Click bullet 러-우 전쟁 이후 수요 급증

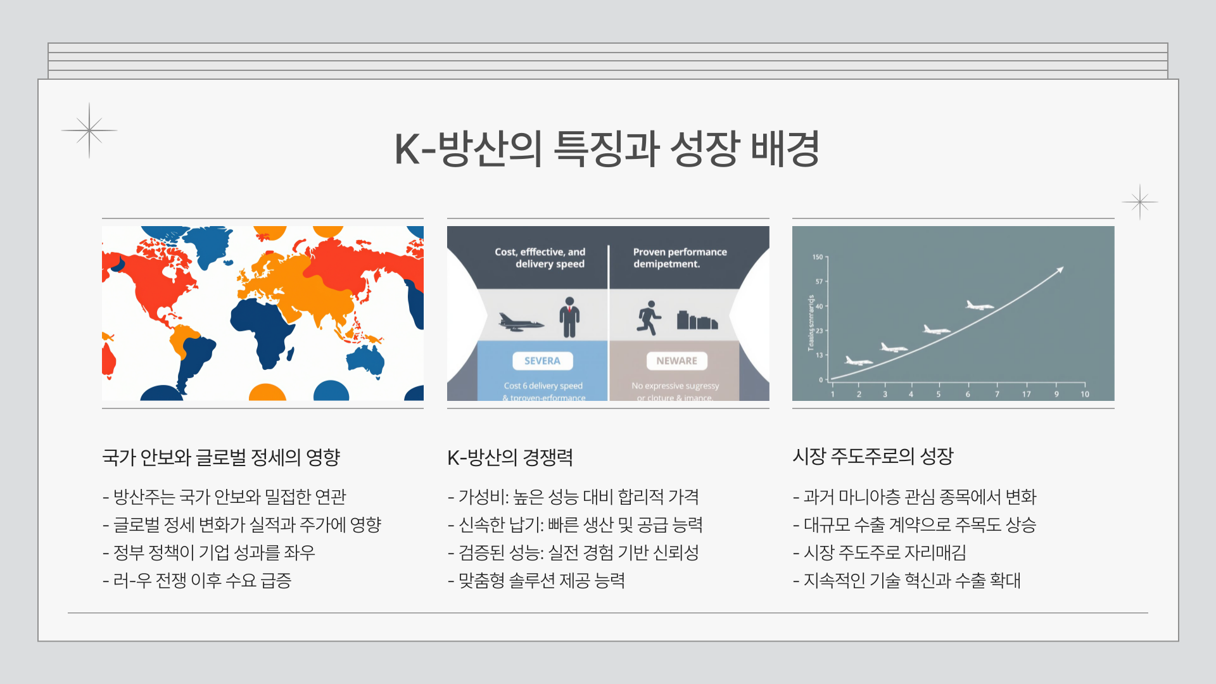[x=197, y=580]
